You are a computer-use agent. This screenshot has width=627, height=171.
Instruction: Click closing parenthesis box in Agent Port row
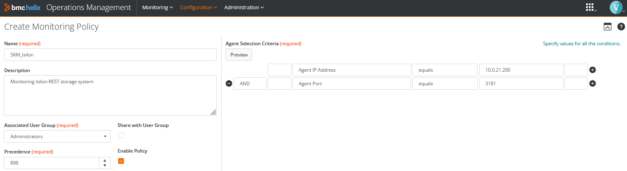[x=576, y=84]
